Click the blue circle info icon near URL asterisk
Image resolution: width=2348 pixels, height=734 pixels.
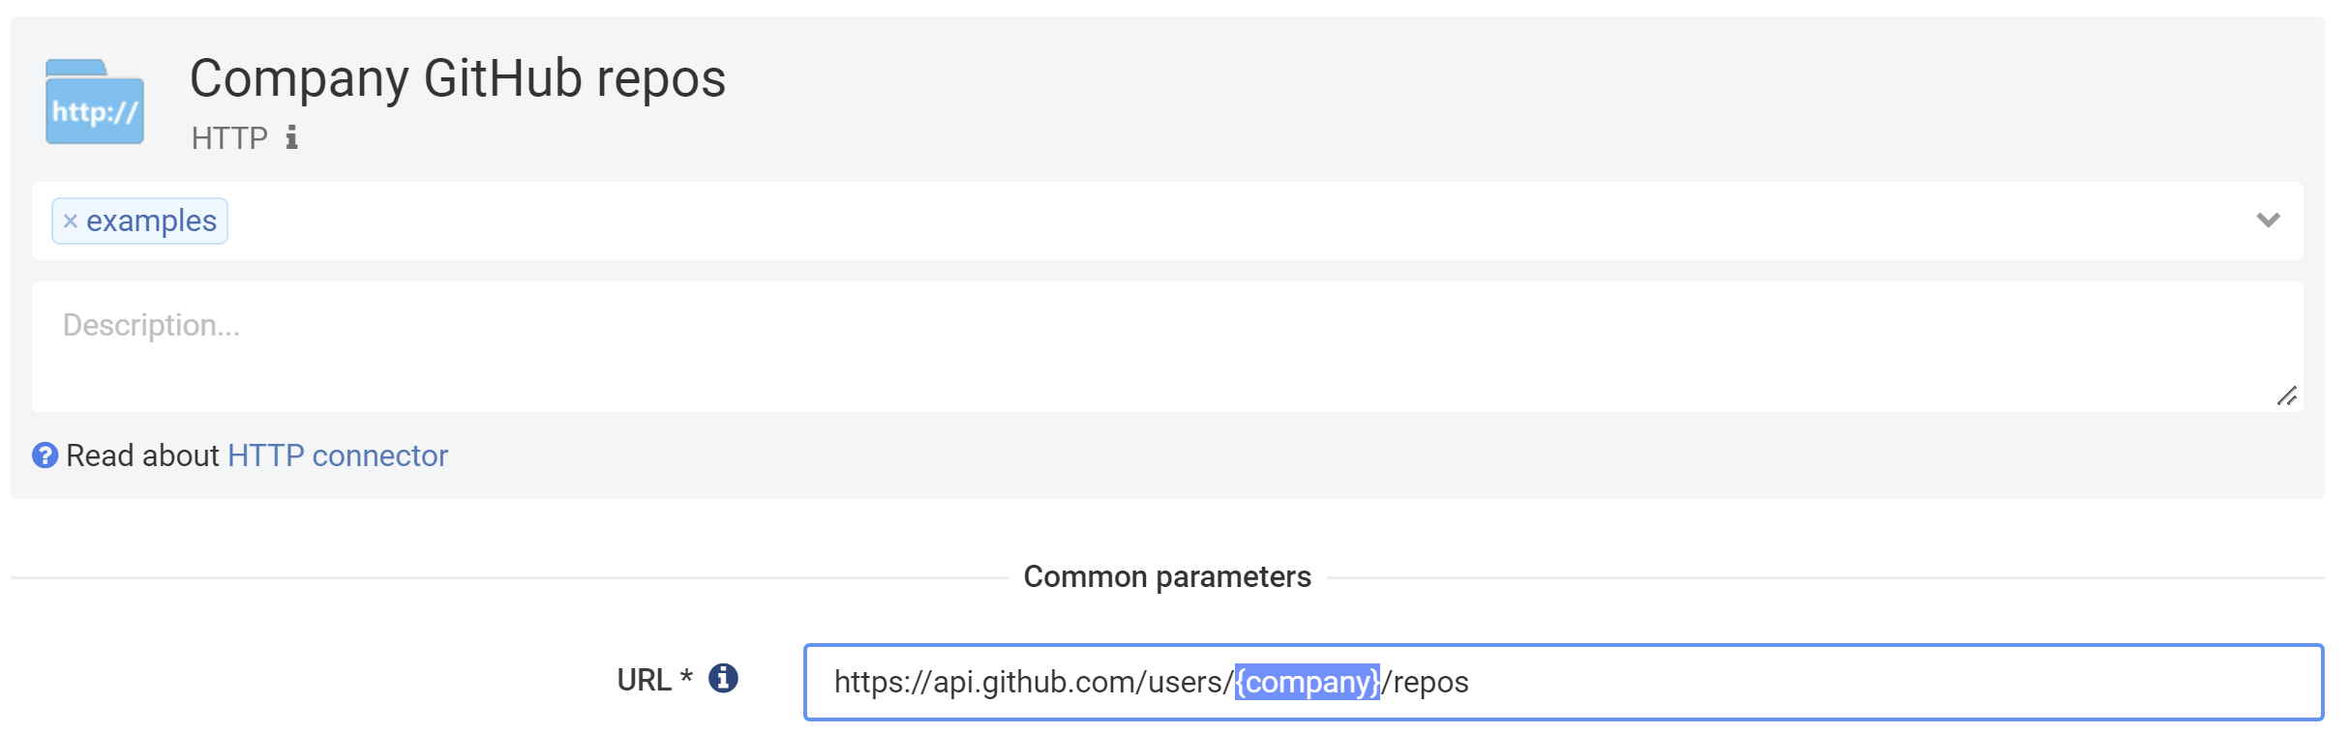click(x=723, y=679)
